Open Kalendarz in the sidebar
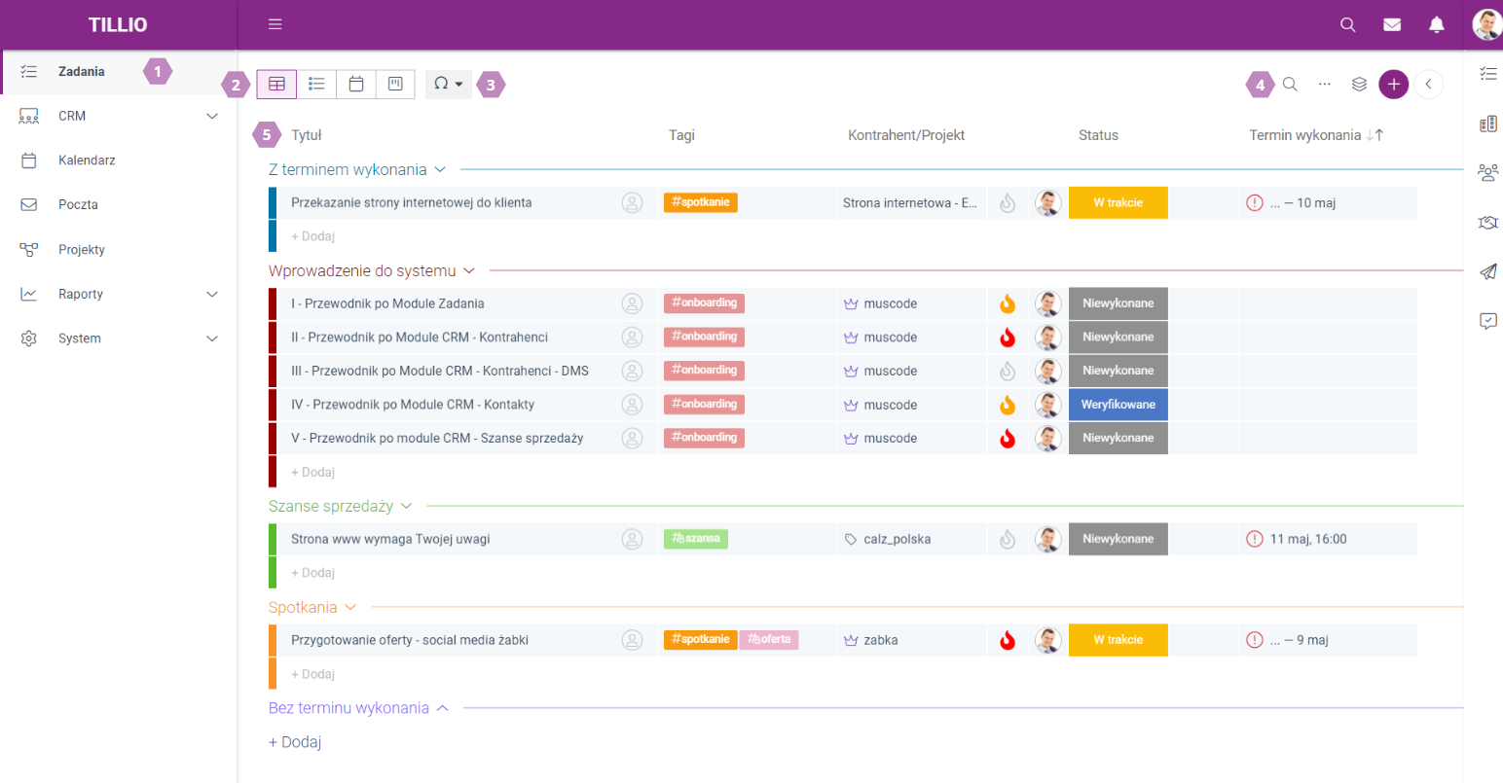The height and width of the screenshot is (783, 1503). tap(119, 160)
